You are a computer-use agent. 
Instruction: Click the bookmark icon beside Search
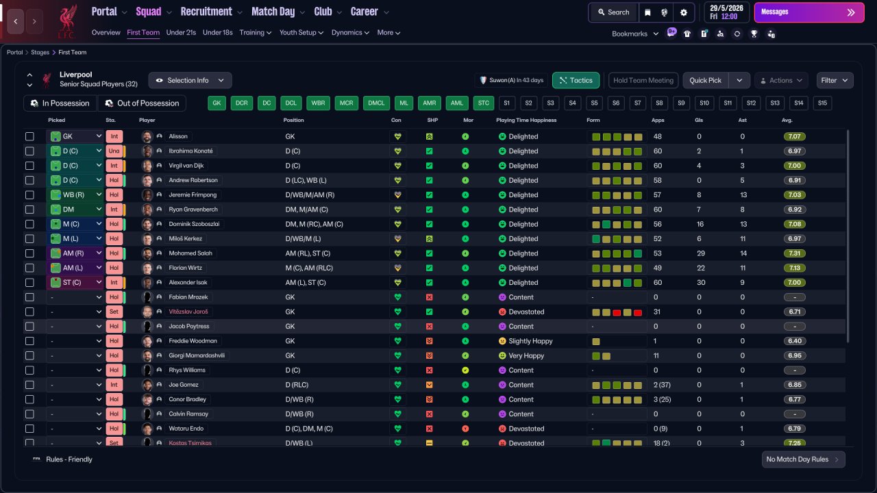click(x=647, y=12)
